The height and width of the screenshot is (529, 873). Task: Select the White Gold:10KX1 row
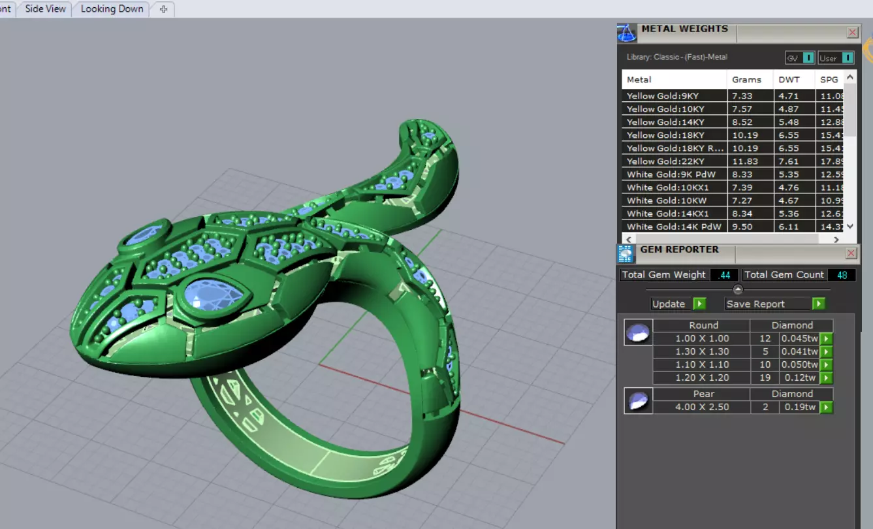tap(733, 187)
